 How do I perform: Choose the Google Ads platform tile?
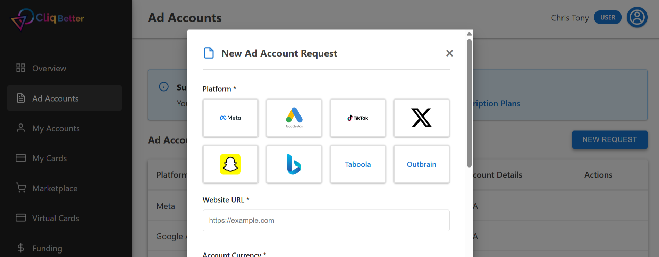tap(294, 118)
